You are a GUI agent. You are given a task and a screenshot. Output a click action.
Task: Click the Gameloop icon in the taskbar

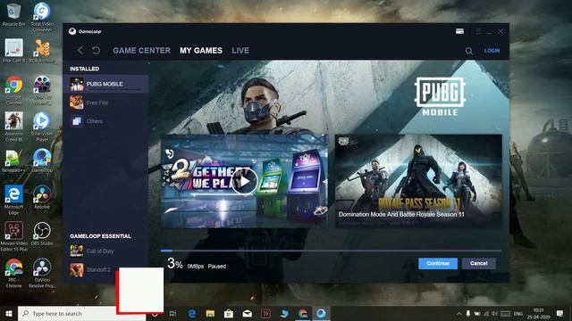(321, 313)
